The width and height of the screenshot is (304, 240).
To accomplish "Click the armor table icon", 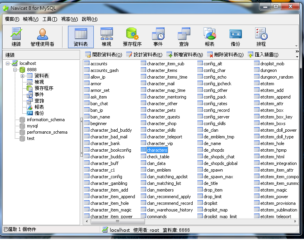I will [87, 83].
